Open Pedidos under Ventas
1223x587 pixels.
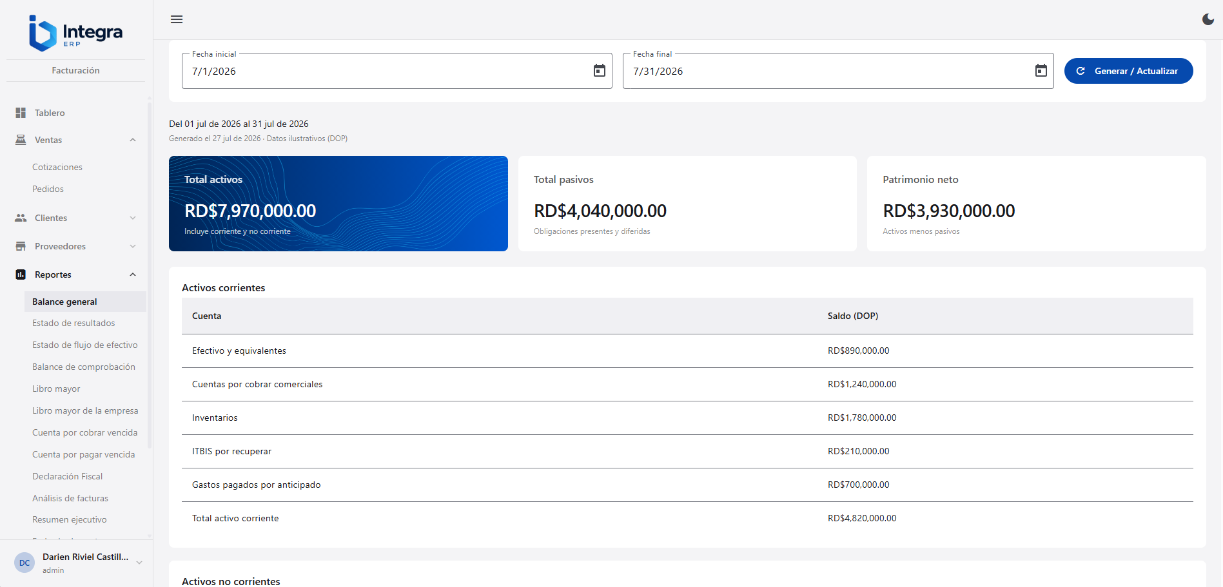(48, 189)
